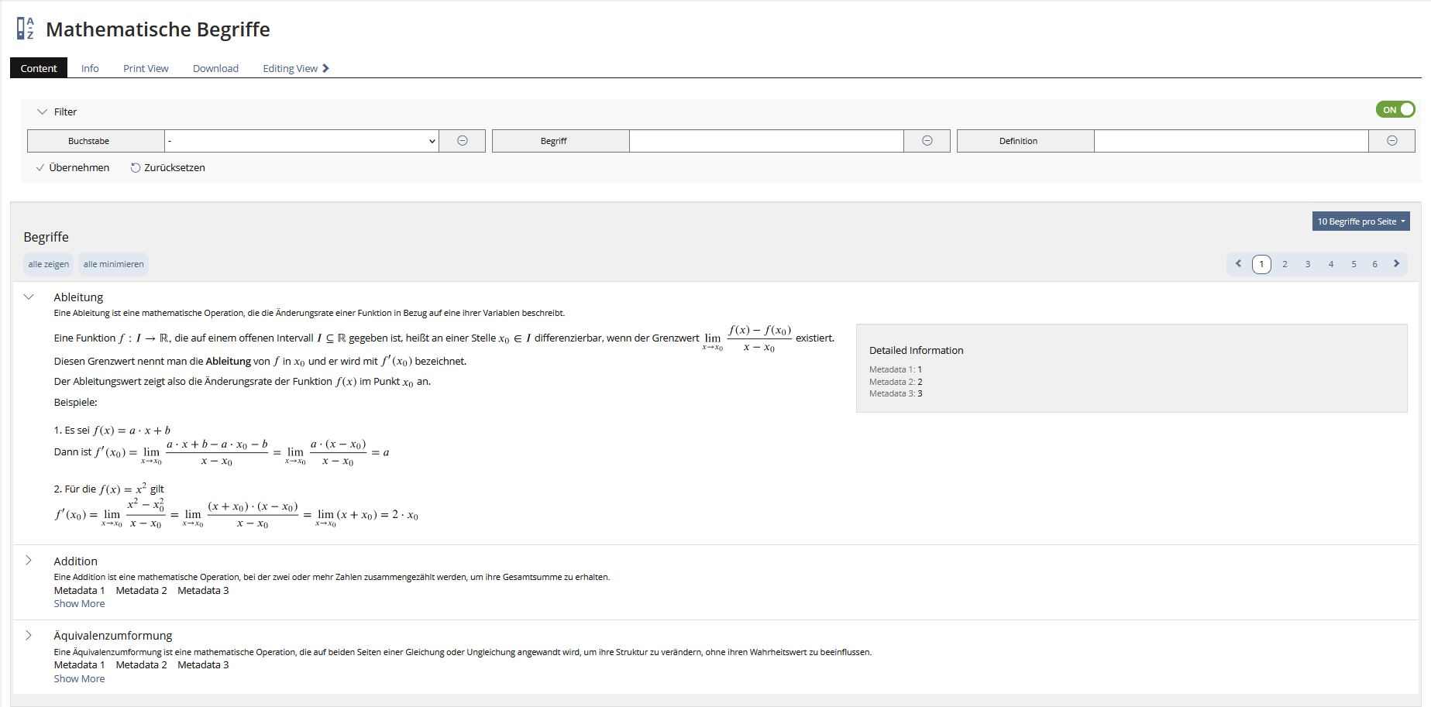
Task: Go to previous page with left arrow
Action: click(x=1238, y=264)
